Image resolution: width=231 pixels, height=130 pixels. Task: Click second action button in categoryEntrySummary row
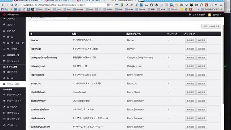point(201,58)
